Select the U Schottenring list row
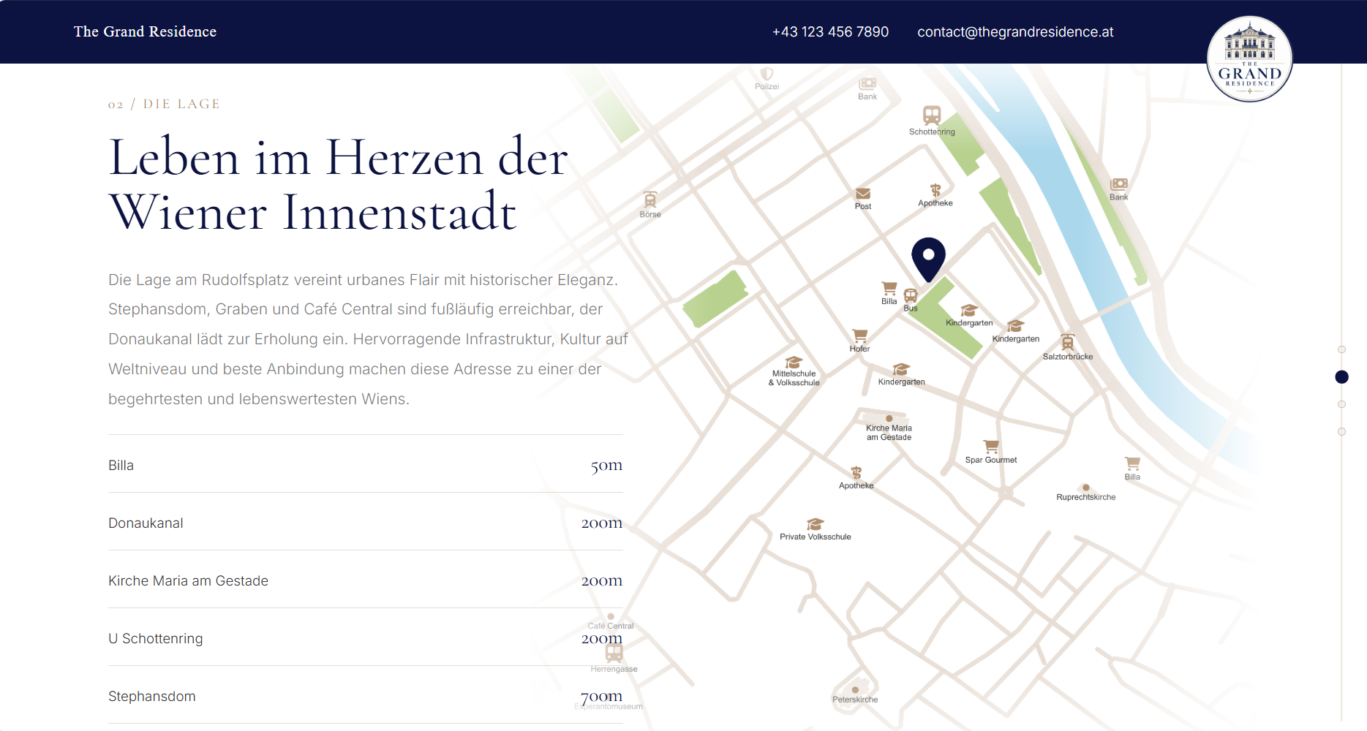The width and height of the screenshot is (1367, 731). click(x=366, y=637)
